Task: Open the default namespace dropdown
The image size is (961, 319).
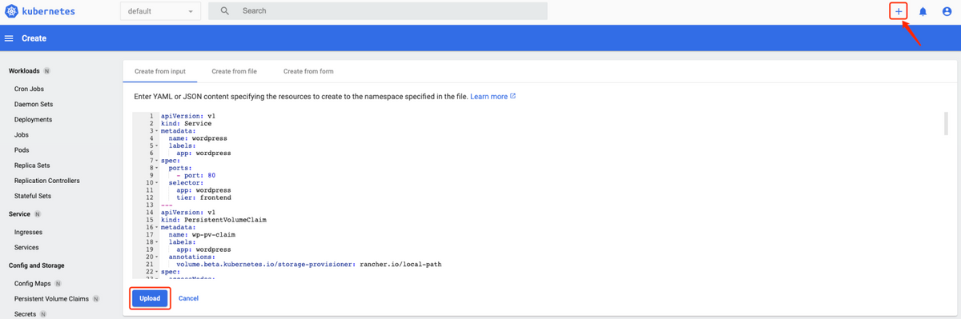Action: [161, 11]
